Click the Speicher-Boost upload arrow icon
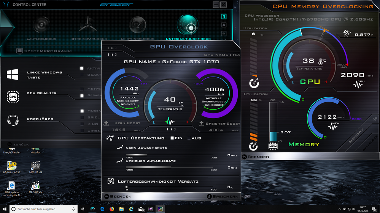The width and height of the screenshot is (380, 213). point(202,124)
